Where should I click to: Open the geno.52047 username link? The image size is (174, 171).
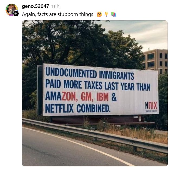pos(36,6)
